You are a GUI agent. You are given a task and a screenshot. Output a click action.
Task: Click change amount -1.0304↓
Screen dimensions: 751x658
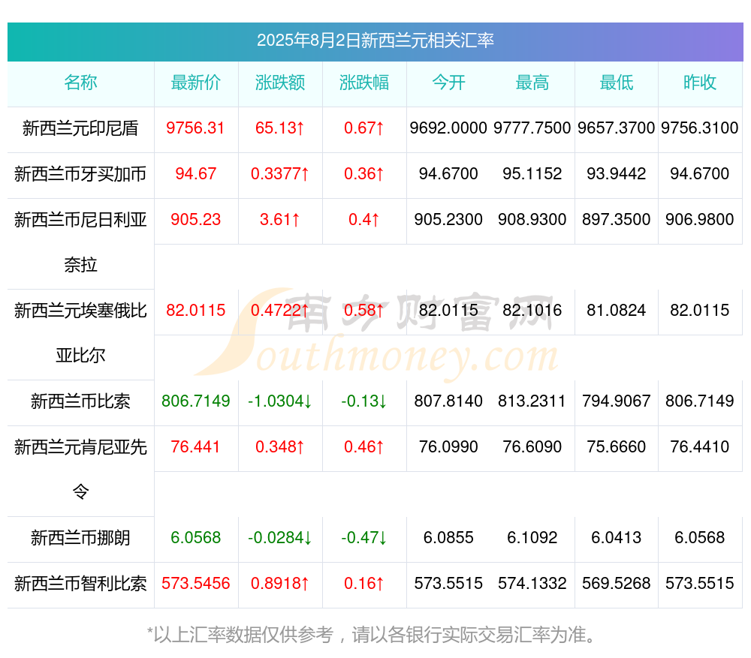(279, 401)
